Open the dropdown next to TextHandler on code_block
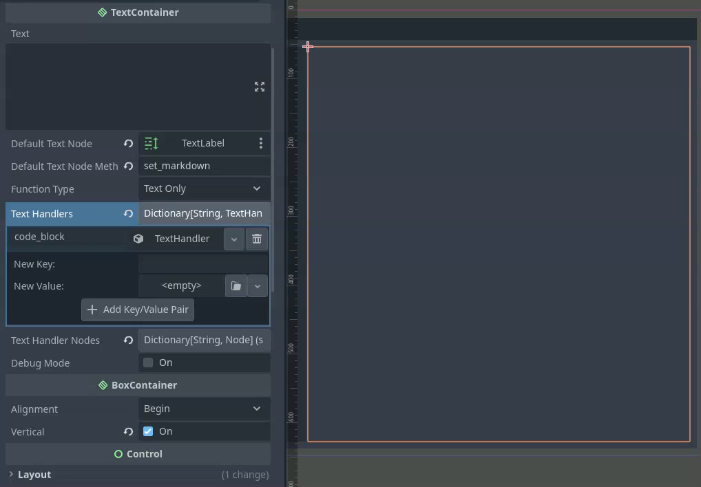This screenshot has width=701, height=487. [x=234, y=238]
